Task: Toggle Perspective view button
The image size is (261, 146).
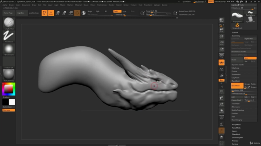Action: tap(221, 56)
